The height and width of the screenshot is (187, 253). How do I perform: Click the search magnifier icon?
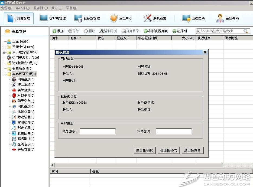pyautogui.click(x=246, y=31)
